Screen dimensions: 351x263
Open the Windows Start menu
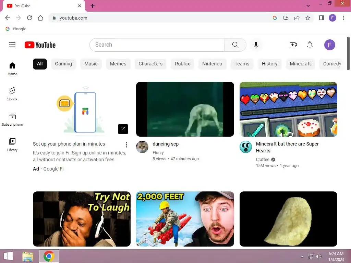point(8,256)
